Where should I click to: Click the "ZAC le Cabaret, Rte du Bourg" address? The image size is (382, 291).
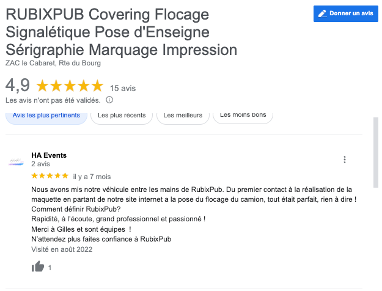[53, 63]
